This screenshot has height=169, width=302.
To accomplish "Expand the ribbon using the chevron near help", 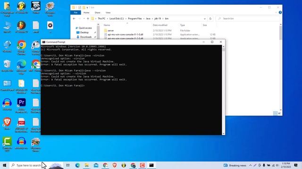I will pyautogui.click(x=276, y=13).
